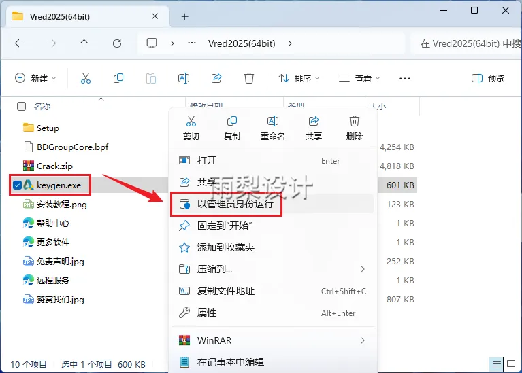Click the Rename icon in the Explorer toolbar

(184, 78)
